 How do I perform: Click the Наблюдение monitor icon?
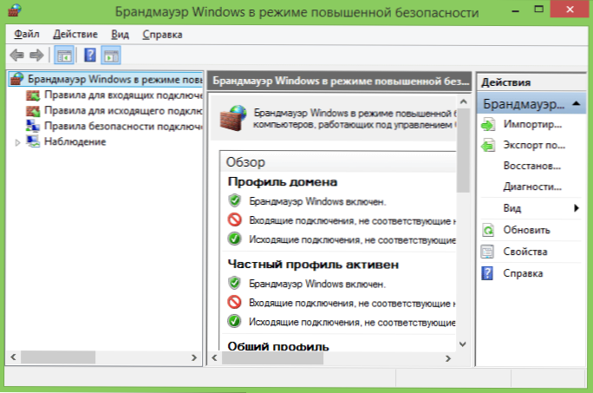[33, 141]
